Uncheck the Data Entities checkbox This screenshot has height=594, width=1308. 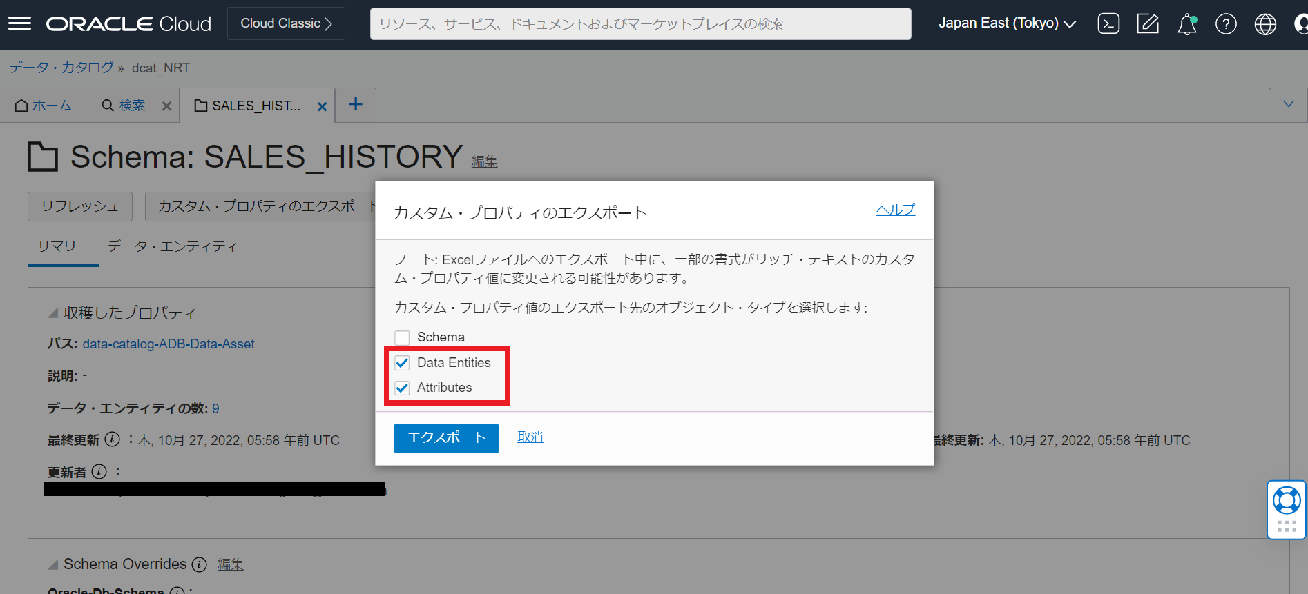402,363
